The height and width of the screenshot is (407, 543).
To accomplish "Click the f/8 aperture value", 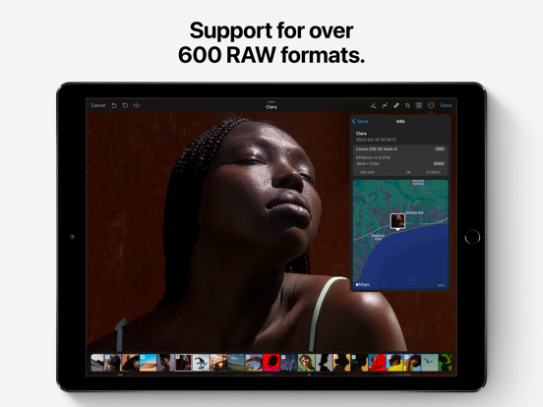I will (x=408, y=172).
